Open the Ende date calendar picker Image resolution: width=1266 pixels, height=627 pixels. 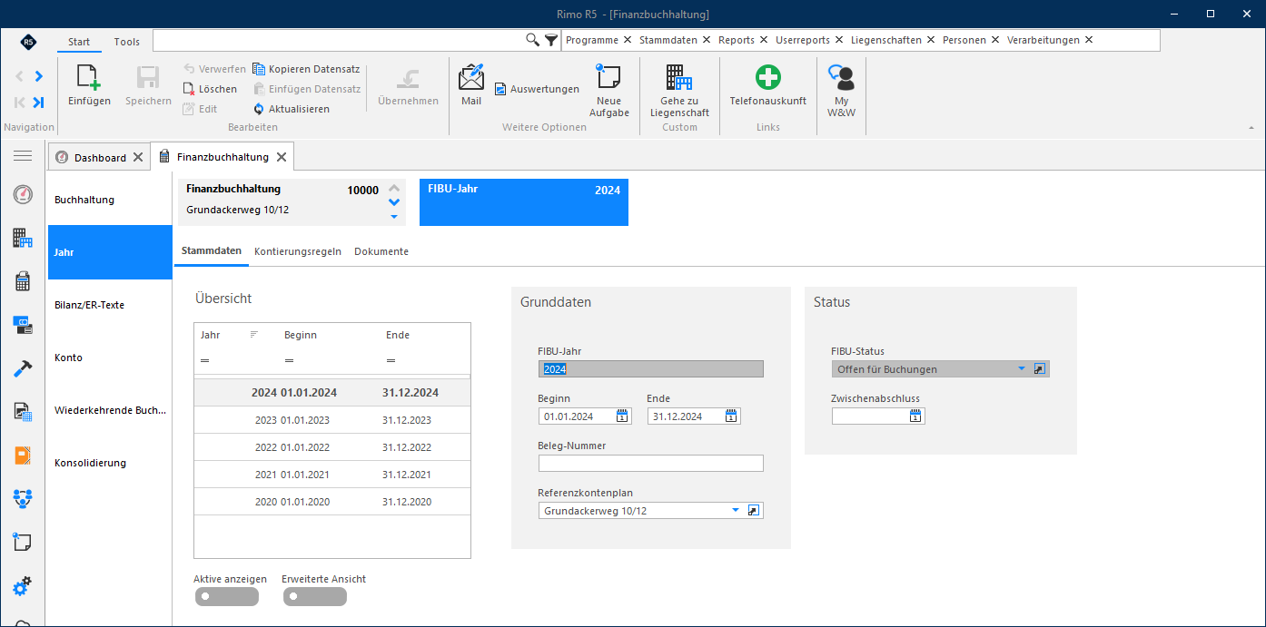click(x=731, y=416)
